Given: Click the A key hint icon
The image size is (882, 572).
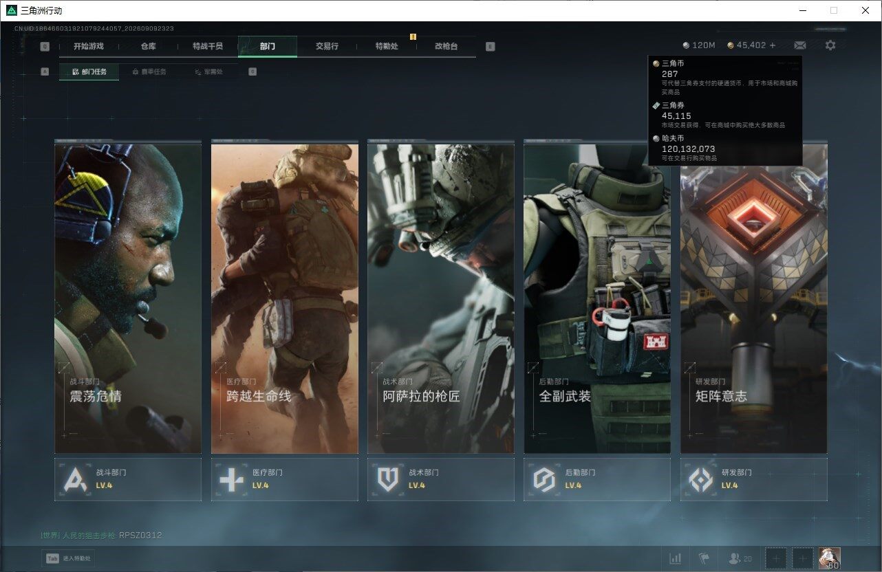Looking at the screenshot, I should (45, 71).
